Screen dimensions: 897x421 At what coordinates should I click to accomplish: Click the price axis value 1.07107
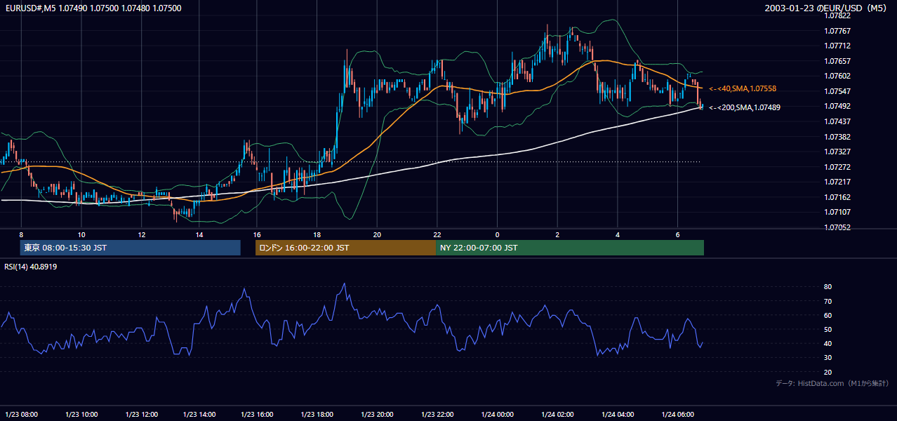(837, 212)
